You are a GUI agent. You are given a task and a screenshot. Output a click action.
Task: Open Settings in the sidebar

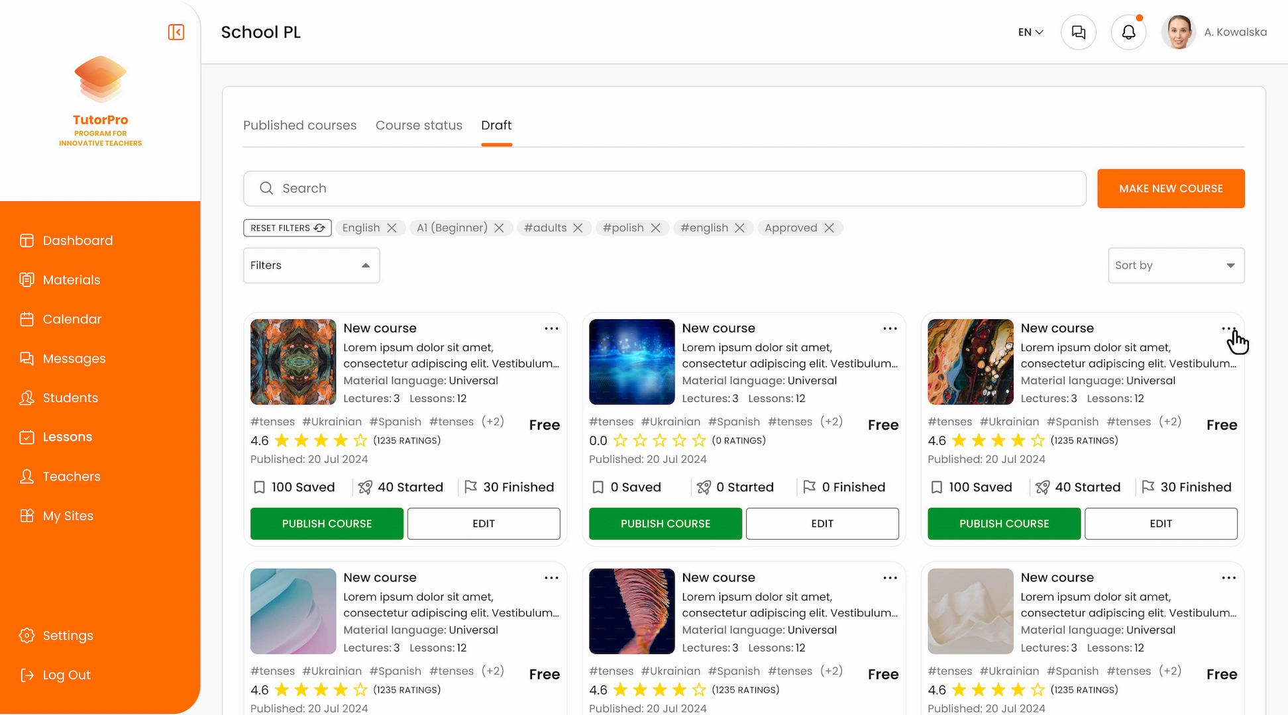tap(56, 636)
